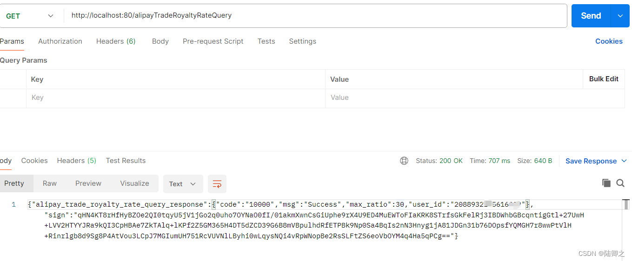This screenshot has width=632, height=261.
Task: Open response Headers (5) tab
Action: (77, 161)
